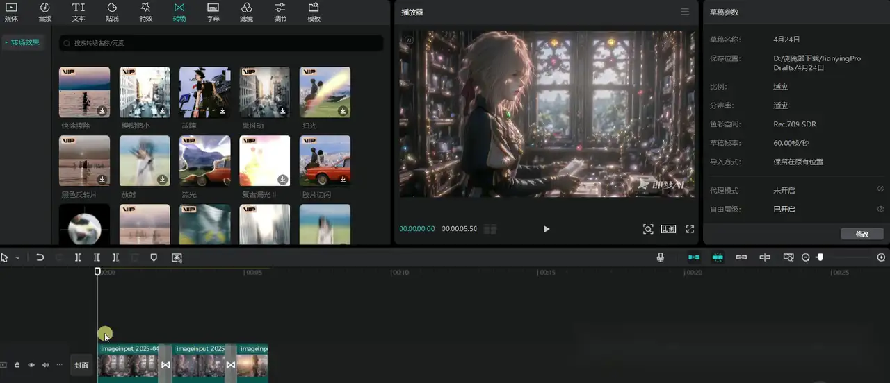Open the Filters (滤镜) panel icon
The height and width of the screenshot is (383, 890).
[x=246, y=12]
